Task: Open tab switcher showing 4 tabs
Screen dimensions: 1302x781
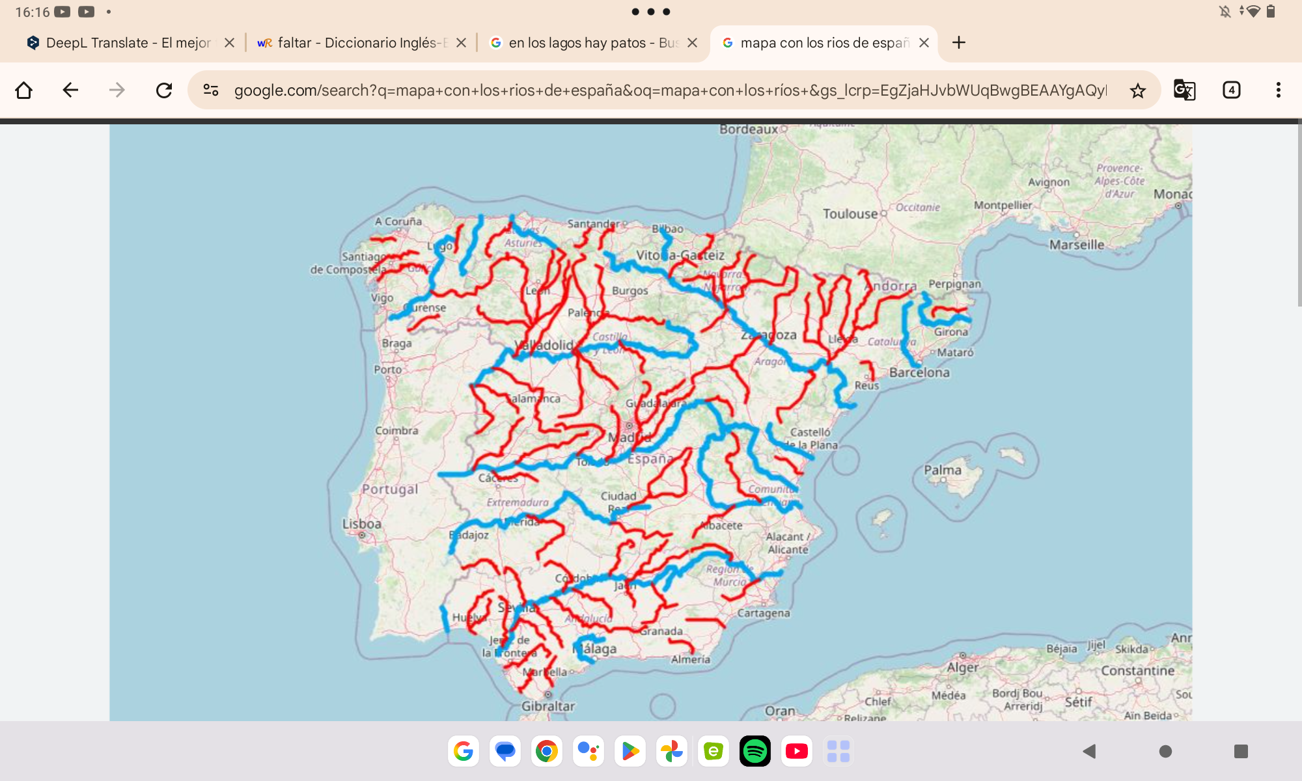Action: (1231, 90)
